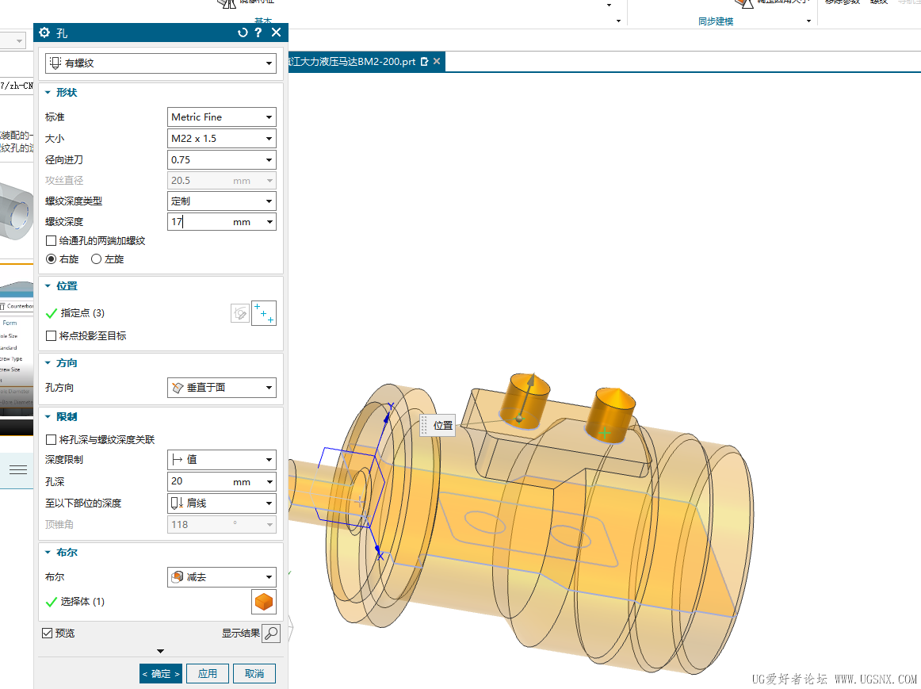Click the Reset icon in the 孔 dialog header
Image resolution: width=921 pixels, height=689 pixels.
click(243, 33)
